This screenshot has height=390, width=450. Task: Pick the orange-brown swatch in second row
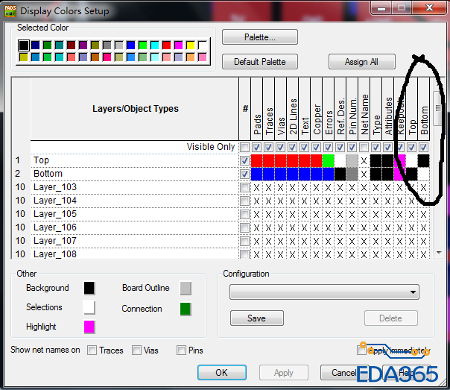(x=95, y=57)
